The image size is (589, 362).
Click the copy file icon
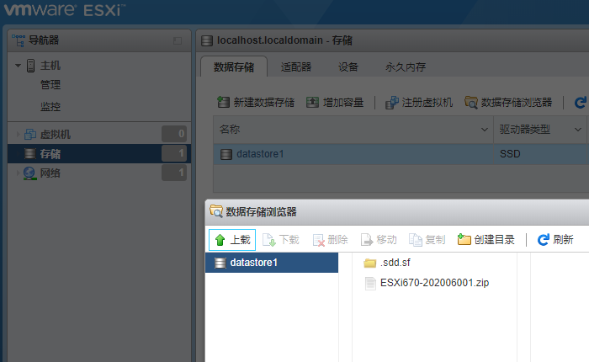point(416,240)
